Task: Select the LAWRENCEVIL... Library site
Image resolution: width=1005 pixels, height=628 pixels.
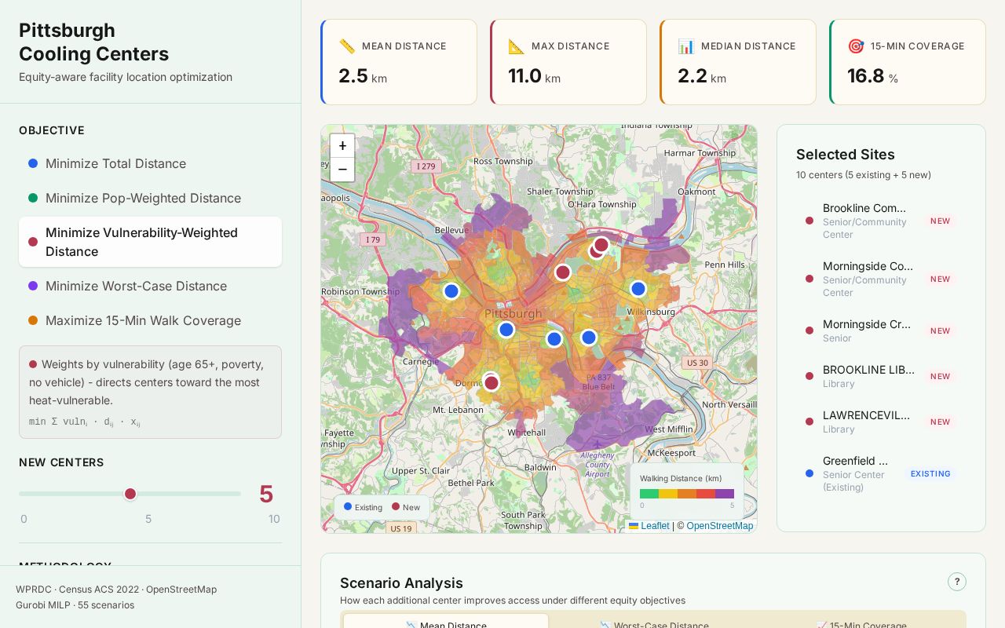Action: point(881,422)
